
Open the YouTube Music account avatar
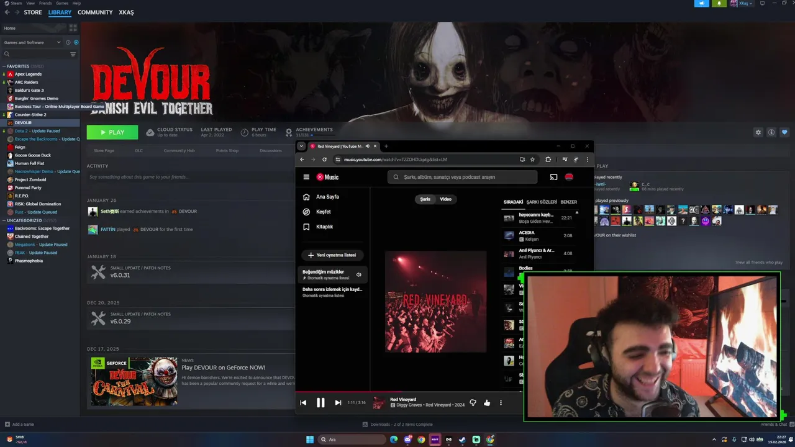point(569,177)
